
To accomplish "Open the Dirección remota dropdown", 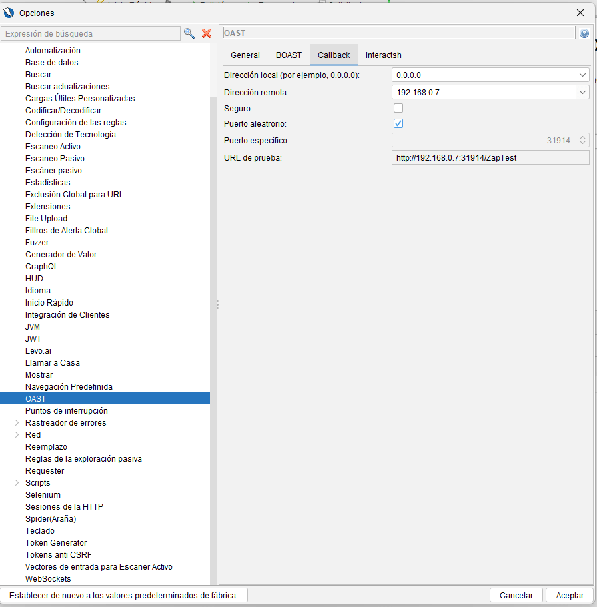I will 582,93.
